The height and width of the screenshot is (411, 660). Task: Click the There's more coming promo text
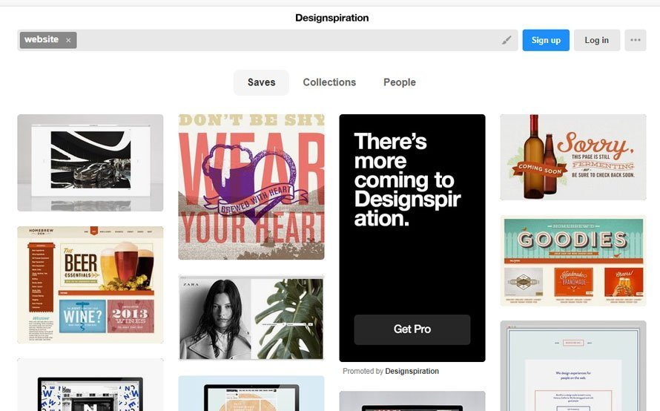(x=407, y=180)
